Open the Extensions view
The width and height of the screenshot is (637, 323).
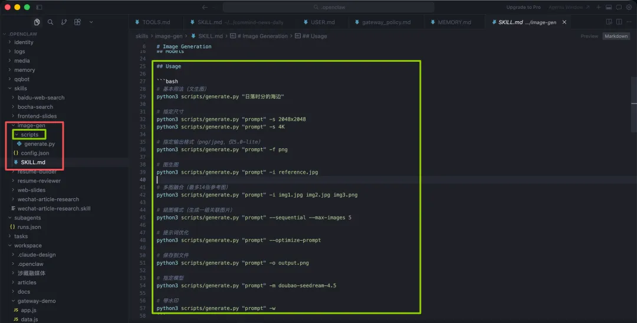click(x=77, y=22)
